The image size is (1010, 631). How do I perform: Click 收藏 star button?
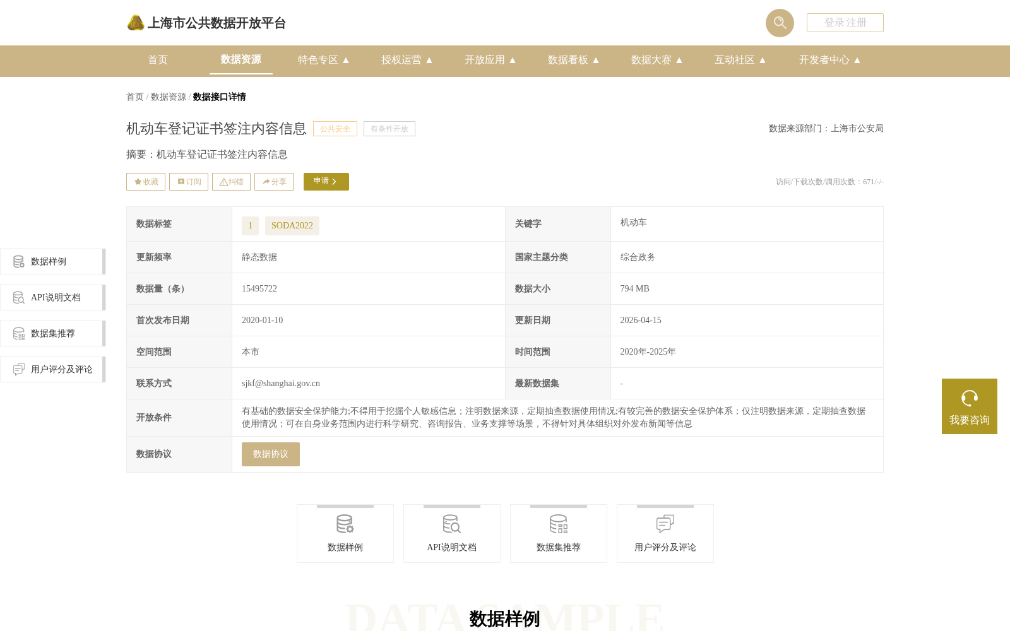(146, 182)
